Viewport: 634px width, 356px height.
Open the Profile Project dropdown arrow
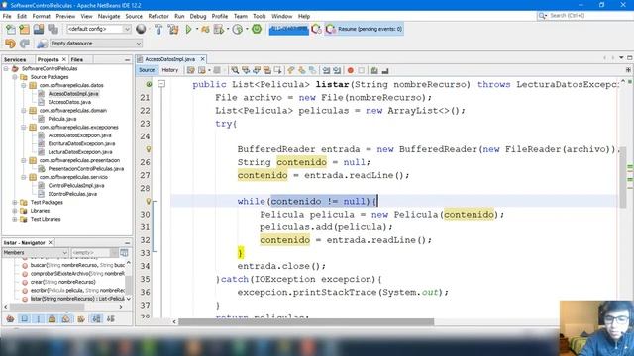[247, 29]
